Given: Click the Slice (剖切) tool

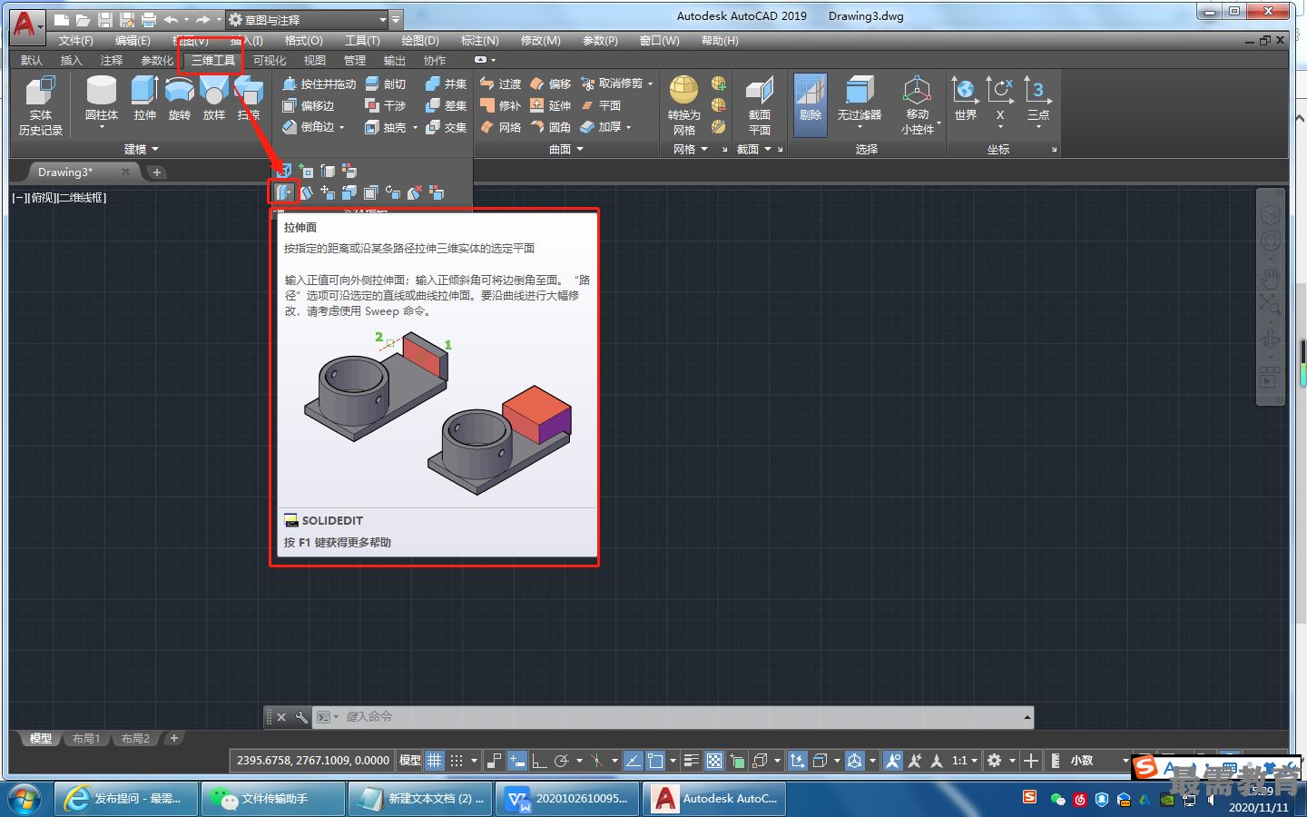Looking at the screenshot, I should pyautogui.click(x=386, y=84).
